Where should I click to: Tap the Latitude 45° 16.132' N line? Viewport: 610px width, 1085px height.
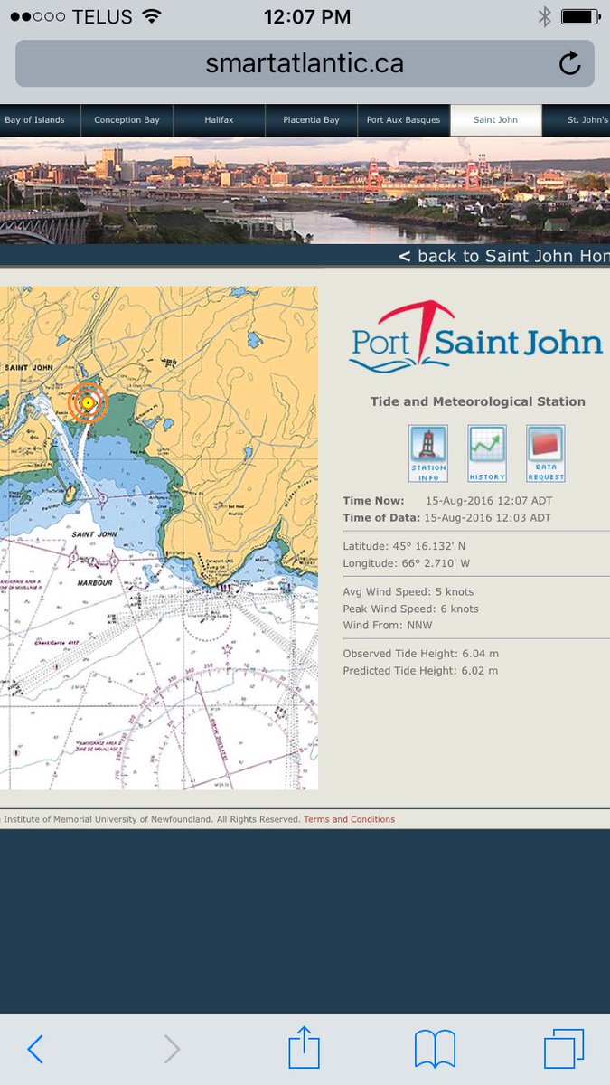pos(405,546)
